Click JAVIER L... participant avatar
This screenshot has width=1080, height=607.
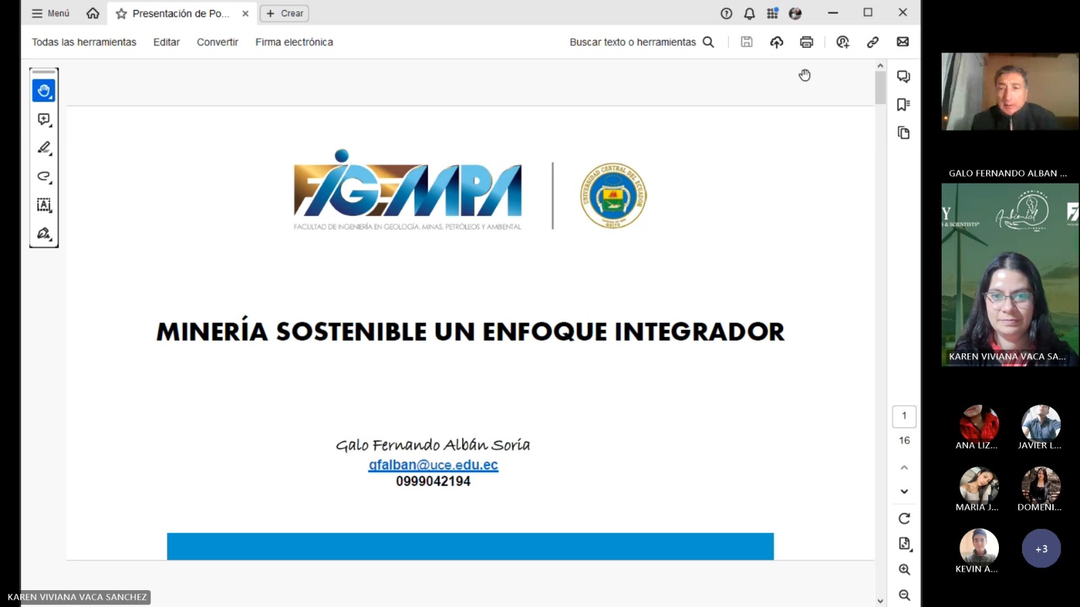click(x=1041, y=424)
